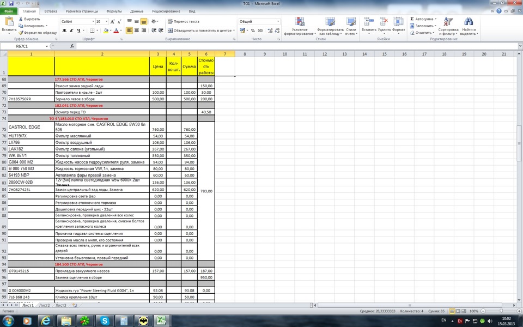Decrease decimal places

click(277, 31)
